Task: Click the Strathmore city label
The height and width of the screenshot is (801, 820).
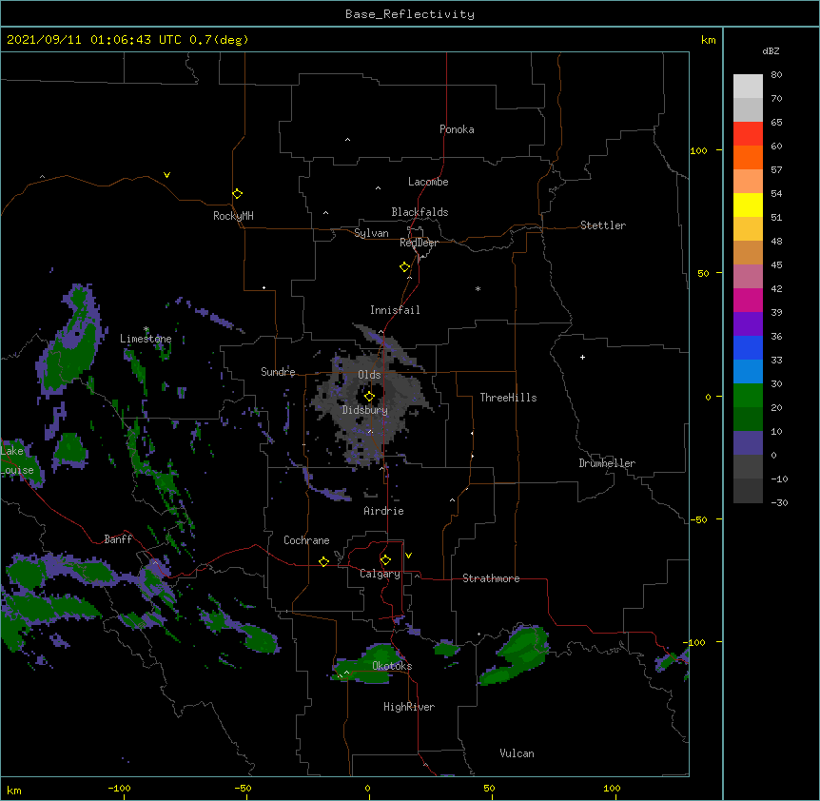Action: 491,578
